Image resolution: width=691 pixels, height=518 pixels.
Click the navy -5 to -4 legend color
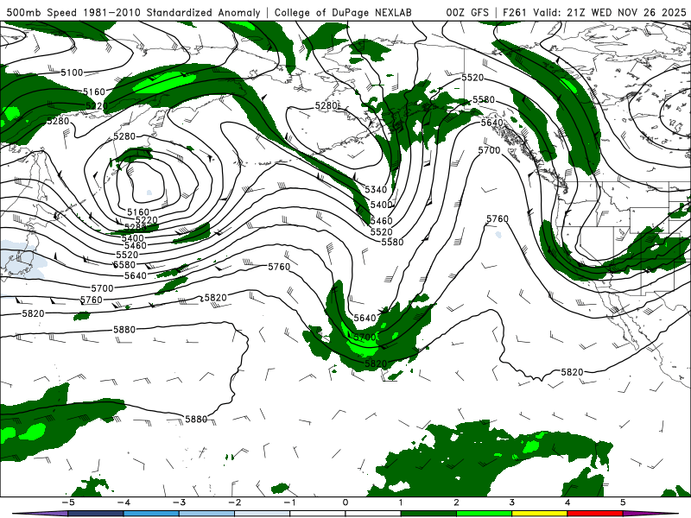tap(96, 514)
